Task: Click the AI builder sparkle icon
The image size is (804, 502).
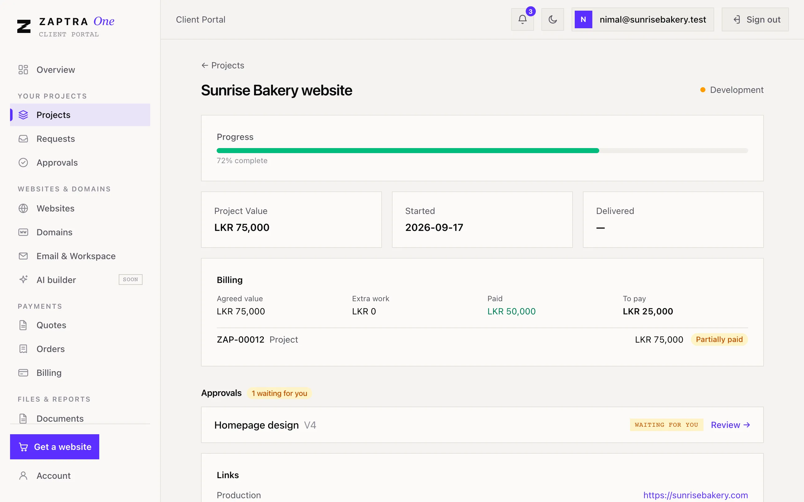Action: pyautogui.click(x=23, y=280)
